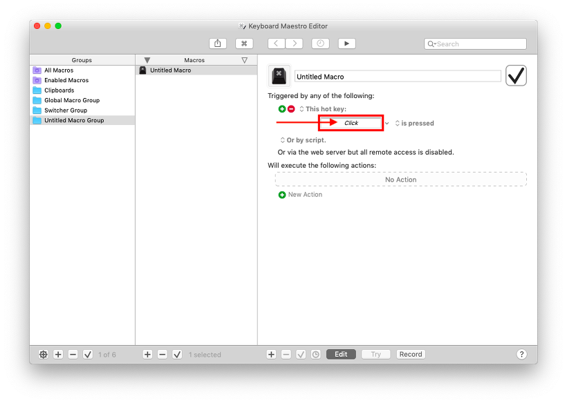Open the Or by script popup

coord(303,140)
